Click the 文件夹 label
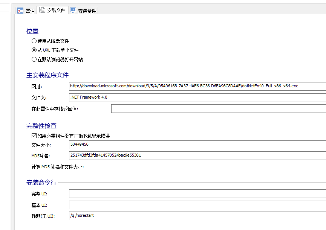The image size is (326, 230). click(x=39, y=97)
